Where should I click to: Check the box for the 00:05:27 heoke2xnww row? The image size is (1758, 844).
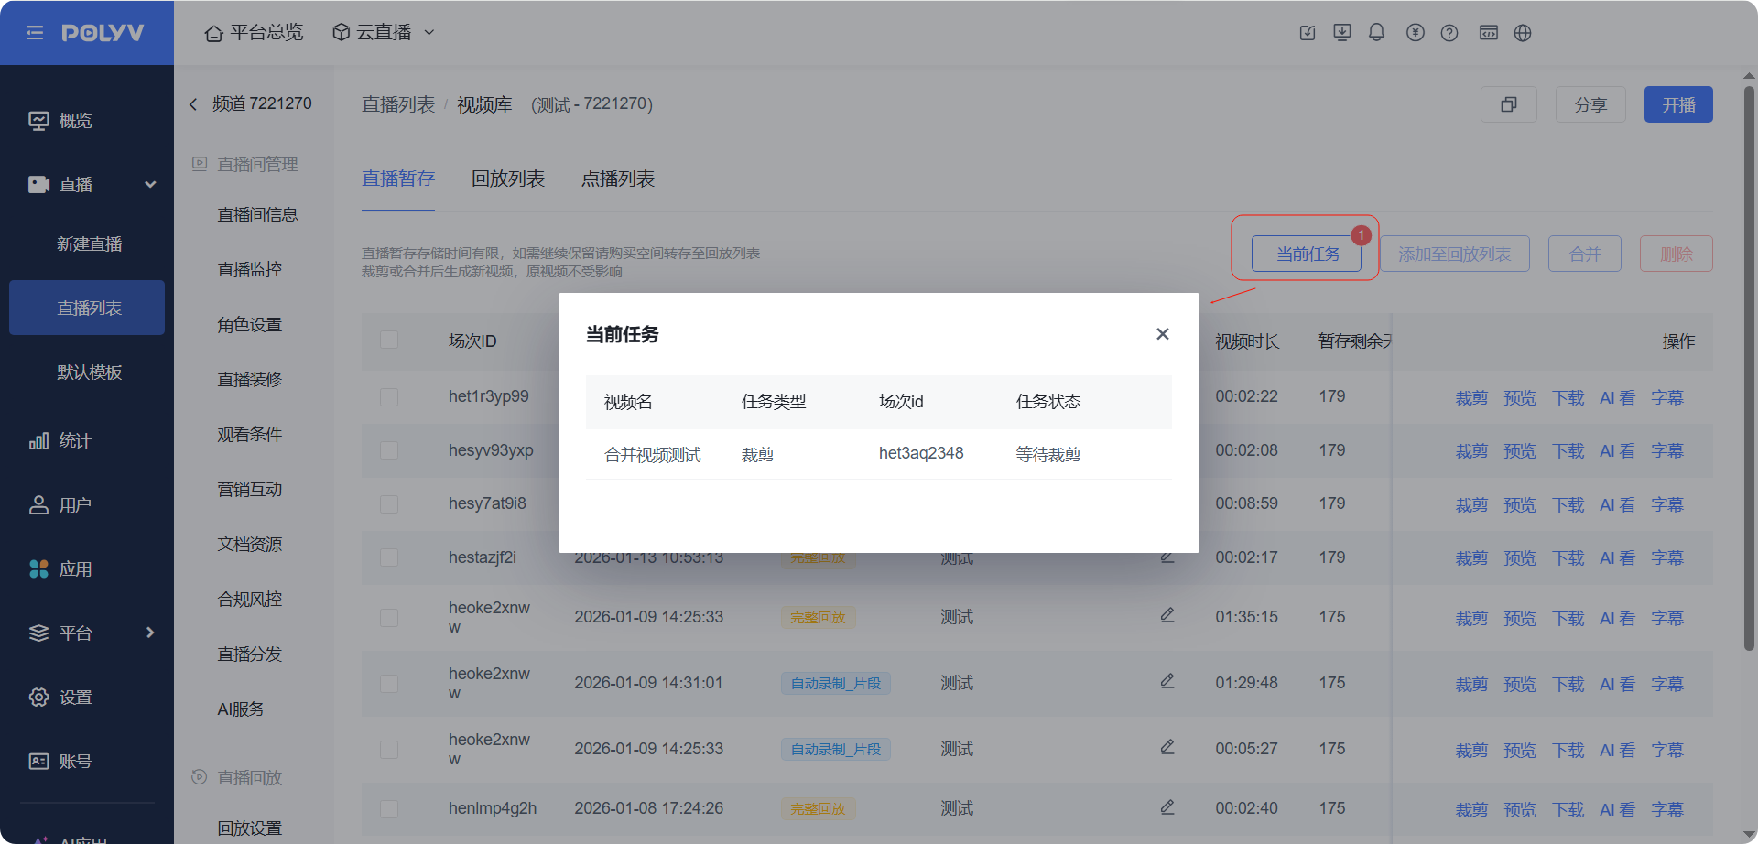[x=389, y=750]
